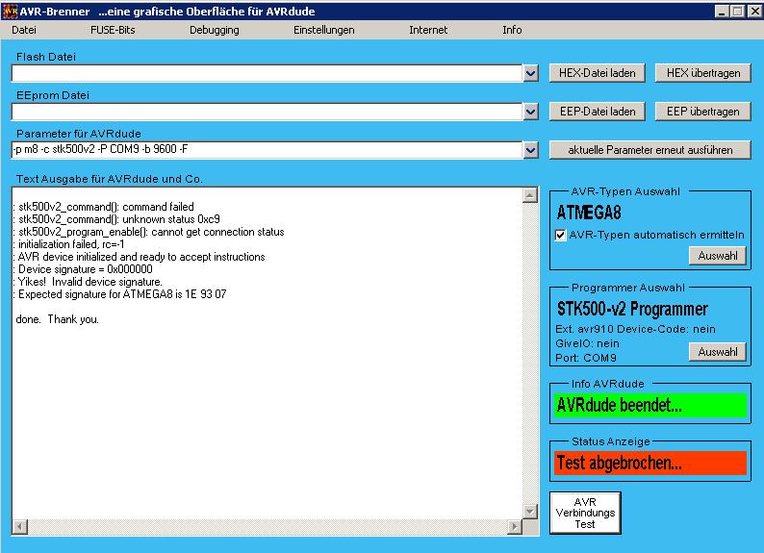Click 'Expected signature for ATMEGA8' line
This screenshot has width=764, height=553.
coord(122,294)
